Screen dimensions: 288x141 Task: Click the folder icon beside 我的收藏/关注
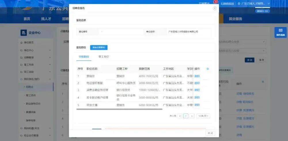[21, 128]
